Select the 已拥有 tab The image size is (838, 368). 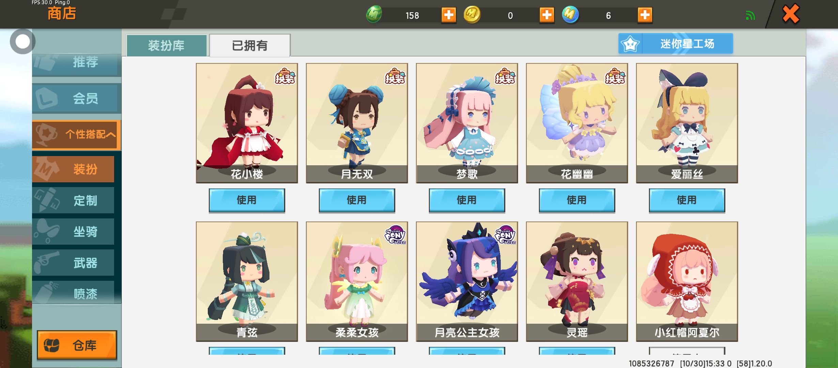[250, 45]
